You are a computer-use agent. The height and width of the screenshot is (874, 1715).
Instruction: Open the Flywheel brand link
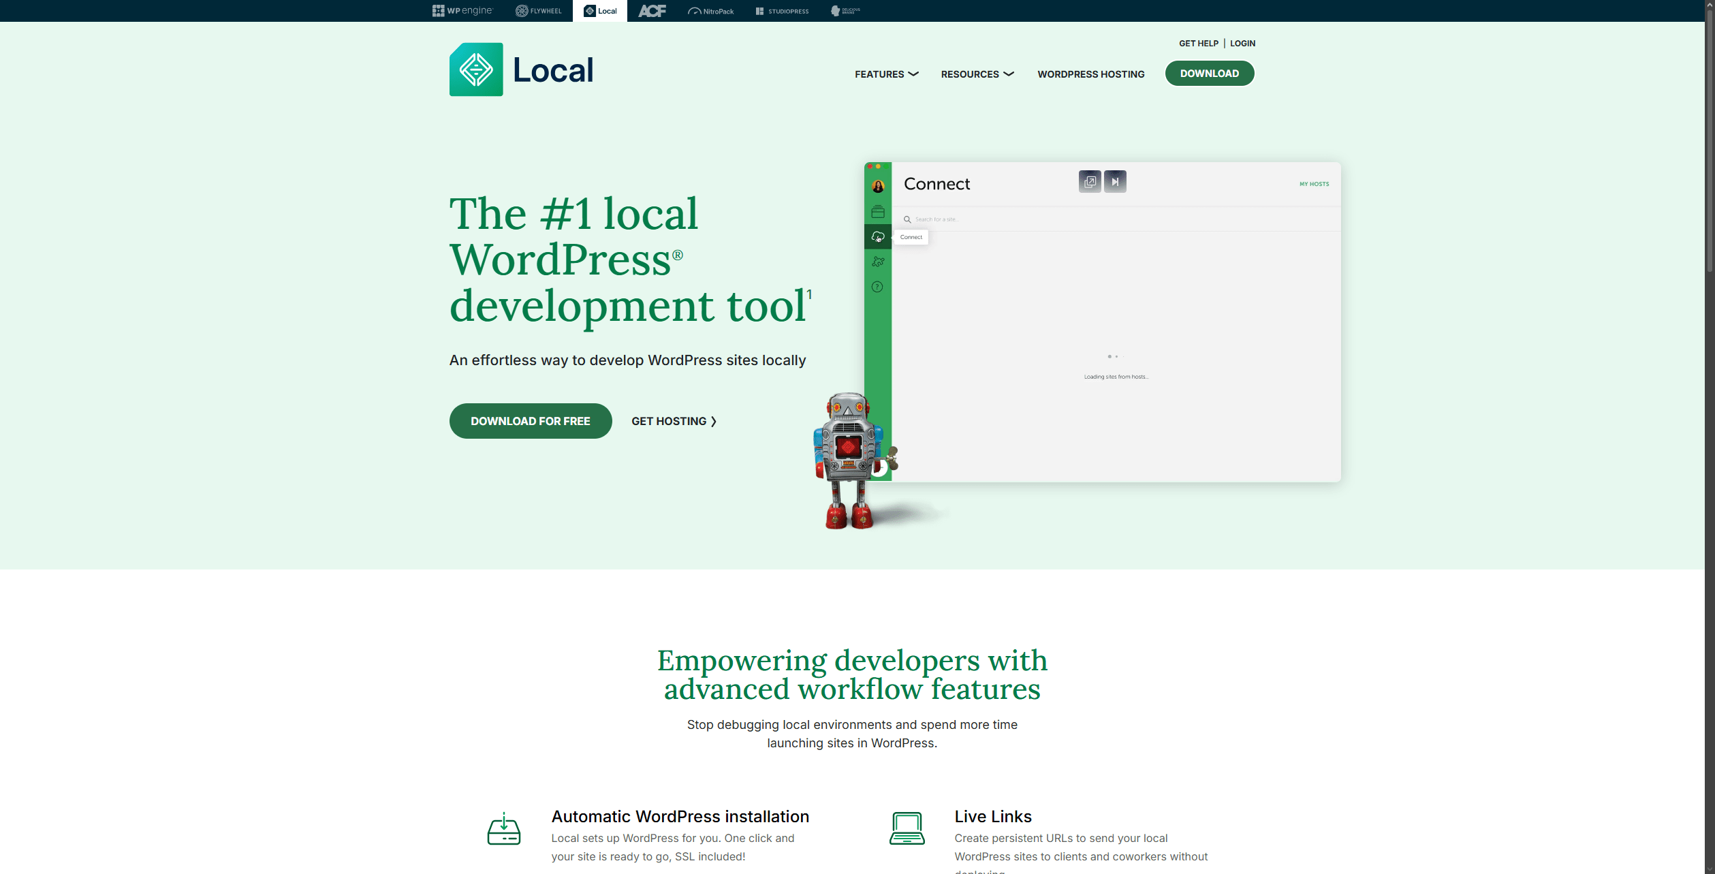tap(539, 11)
